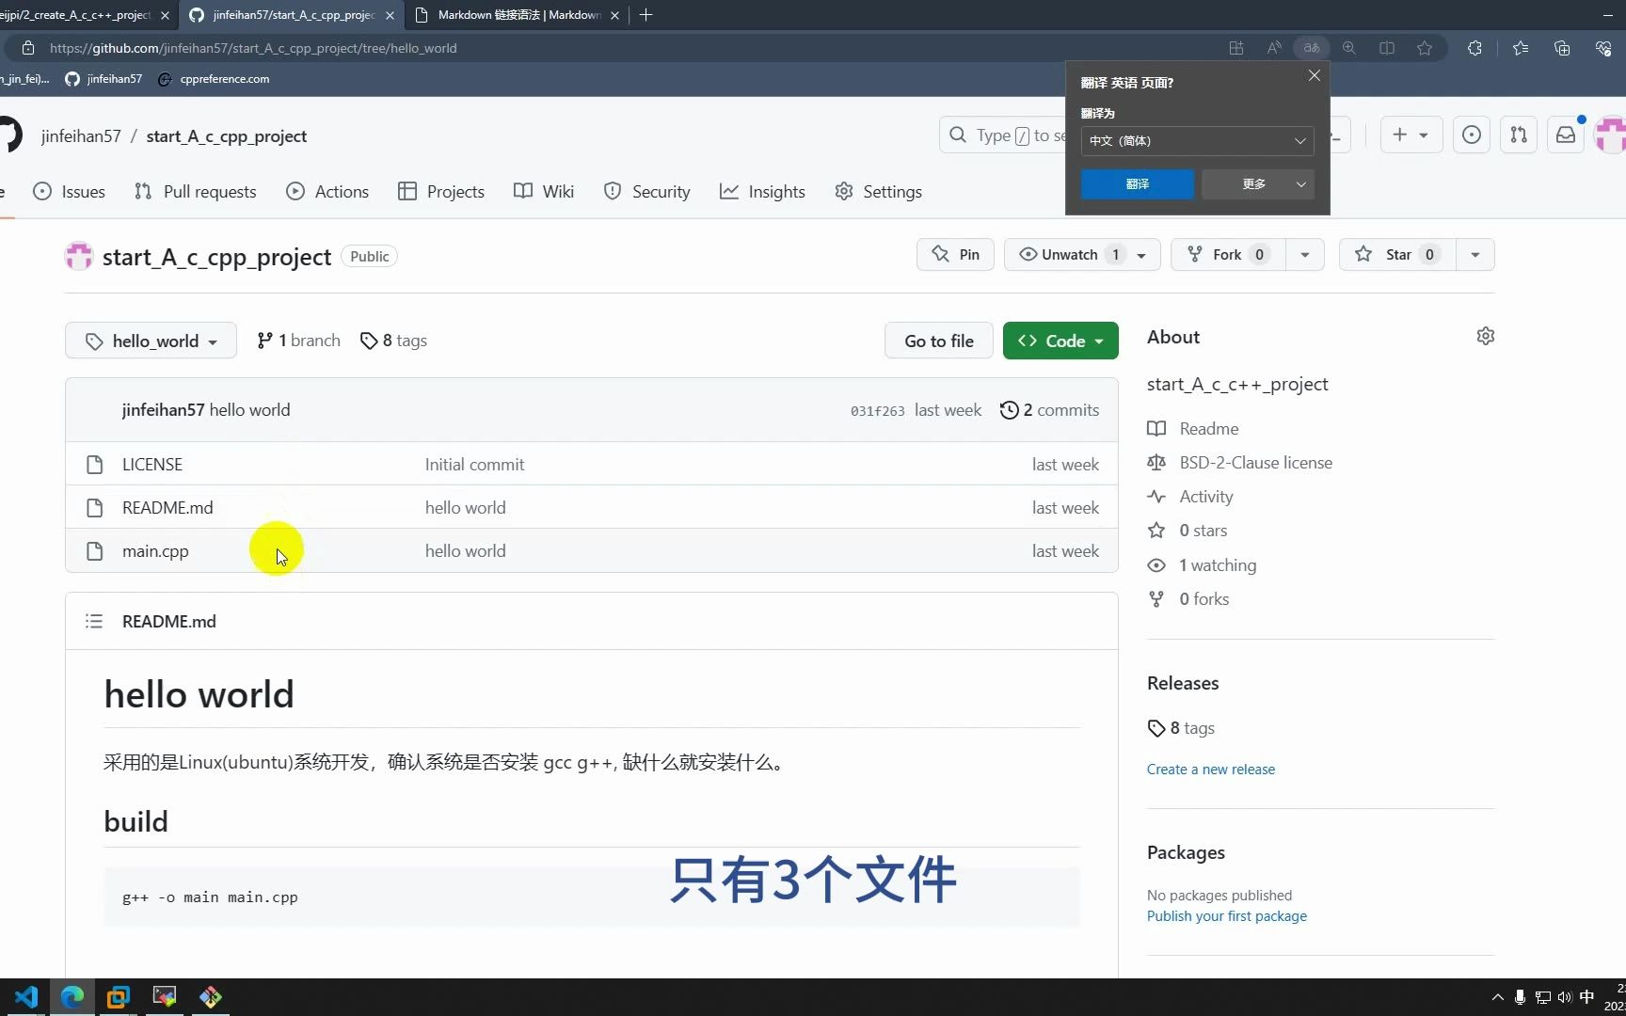Open the hello_world tag switcher dropdown
This screenshot has height=1016, width=1626.
tap(151, 341)
